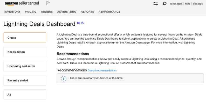
Task: Open the Advertising menu
Action: point(67,12)
